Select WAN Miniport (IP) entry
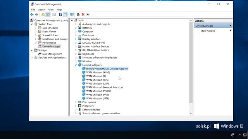248x139 pixels. click(96, 76)
